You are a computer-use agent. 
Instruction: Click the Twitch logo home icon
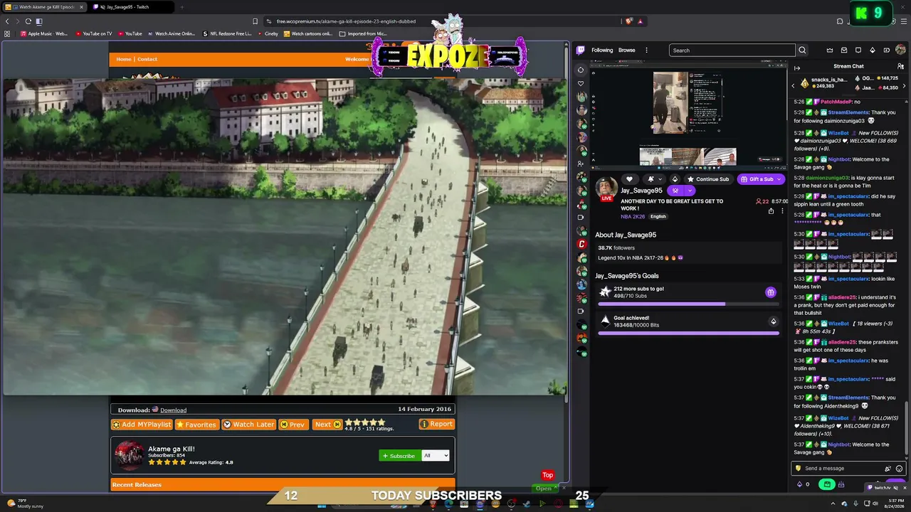[581, 50]
